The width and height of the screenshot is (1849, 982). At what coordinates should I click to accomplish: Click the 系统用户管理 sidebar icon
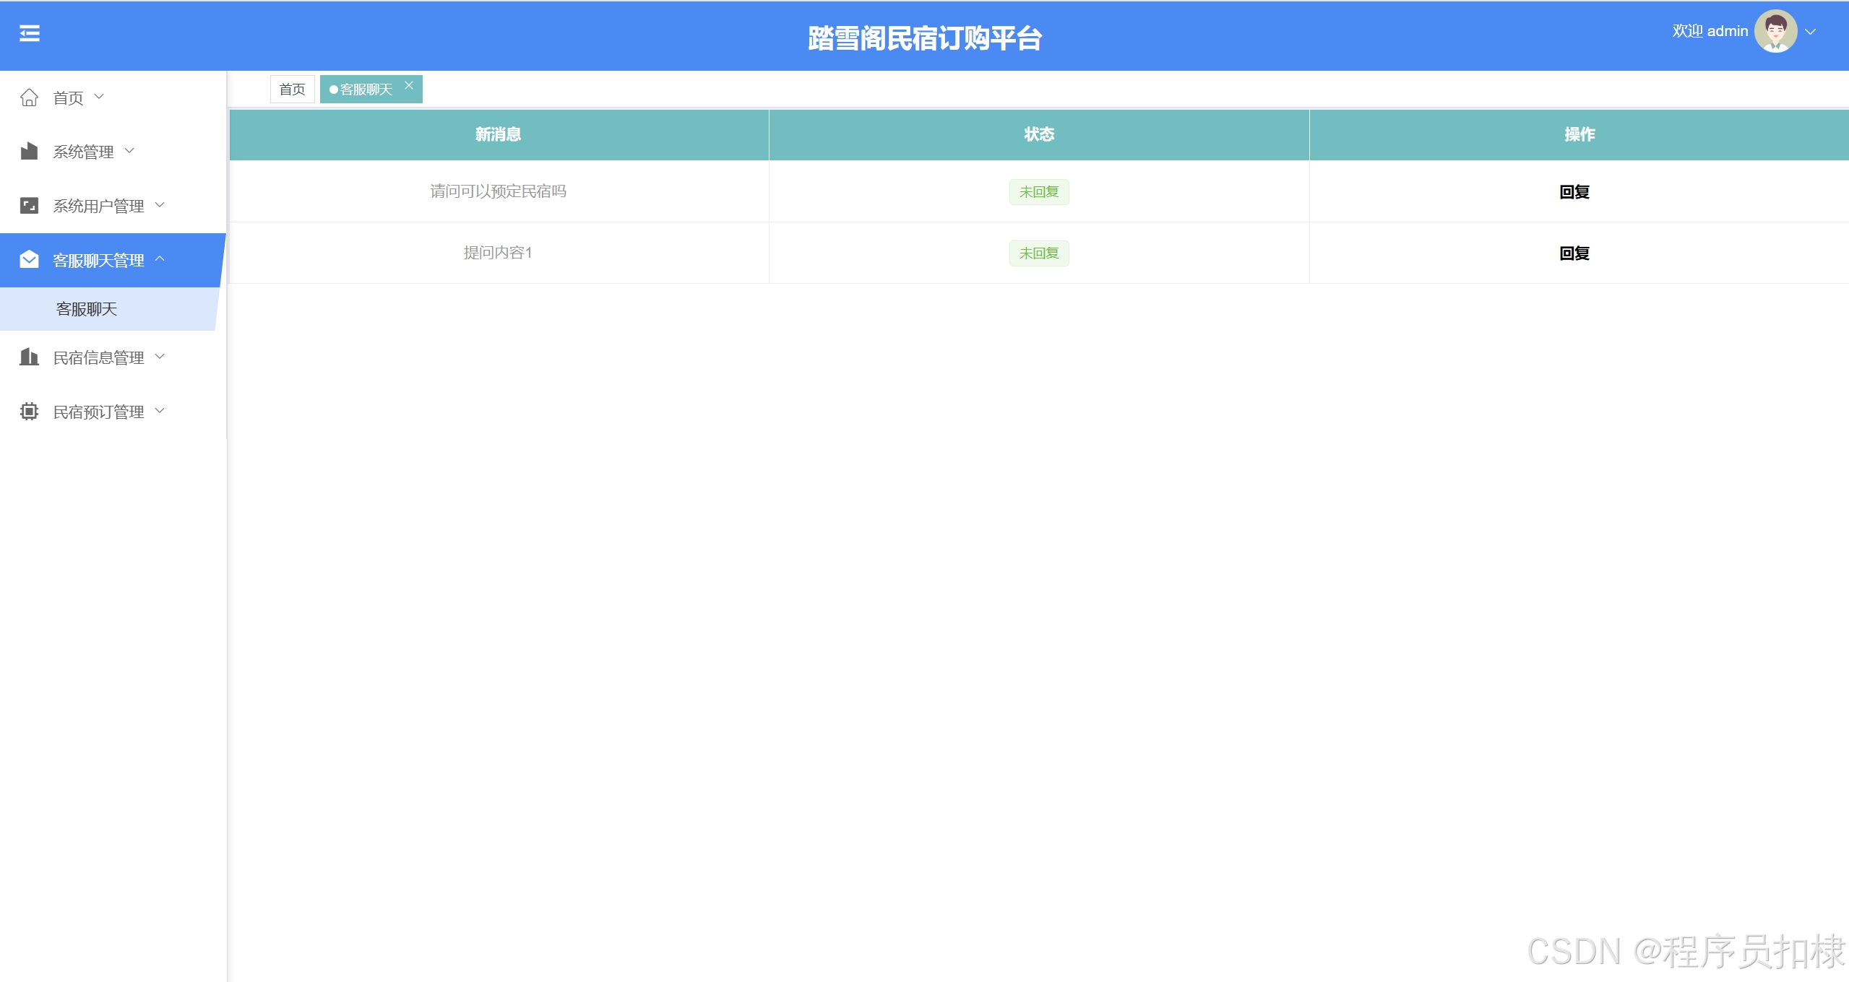[x=29, y=206]
